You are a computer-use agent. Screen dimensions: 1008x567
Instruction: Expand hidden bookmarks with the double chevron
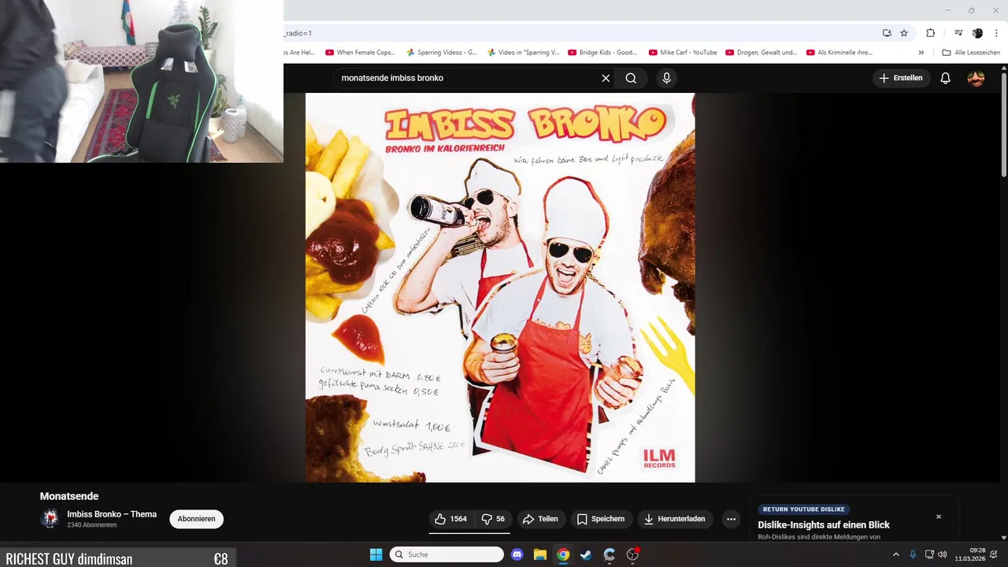(921, 53)
